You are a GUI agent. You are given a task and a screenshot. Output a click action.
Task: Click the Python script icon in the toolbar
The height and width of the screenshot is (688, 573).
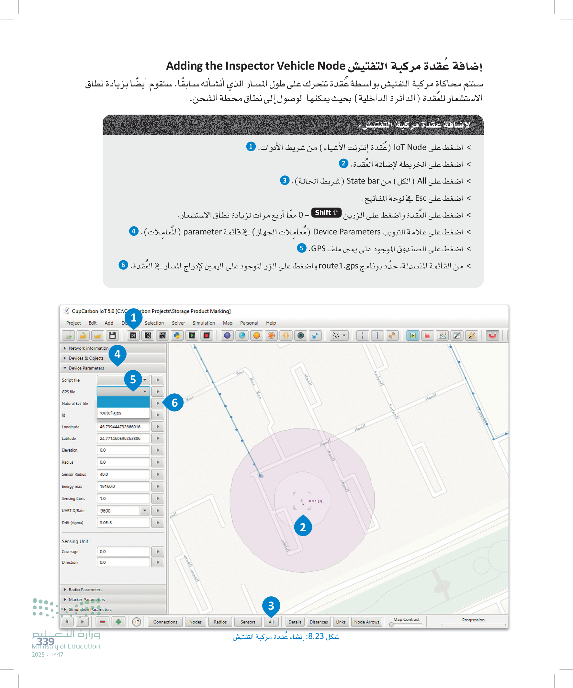177,335
